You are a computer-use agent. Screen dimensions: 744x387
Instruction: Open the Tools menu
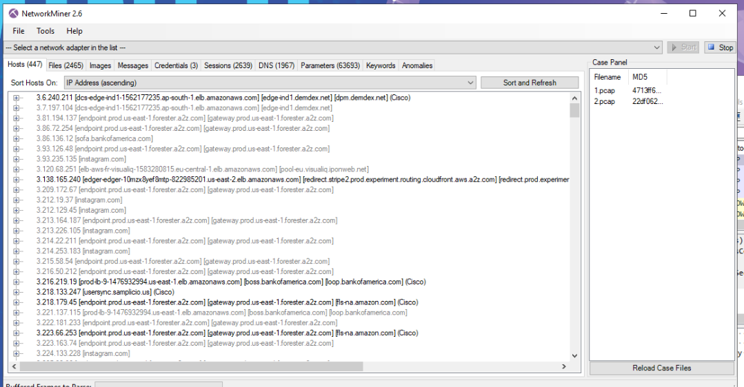pos(46,31)
